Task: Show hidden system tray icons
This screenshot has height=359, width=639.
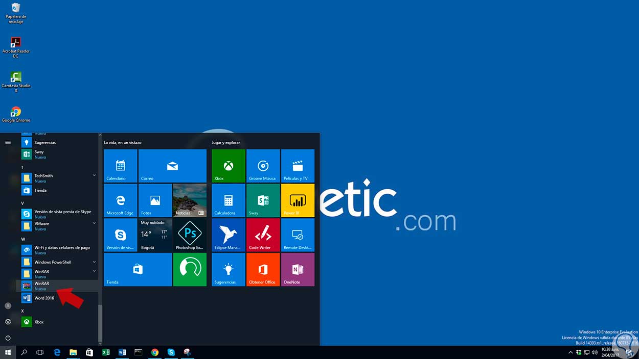Action: [571, 352]
